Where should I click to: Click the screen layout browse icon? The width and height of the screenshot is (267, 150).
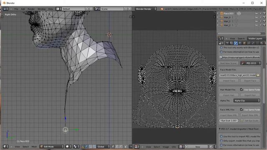click(58, 9)
